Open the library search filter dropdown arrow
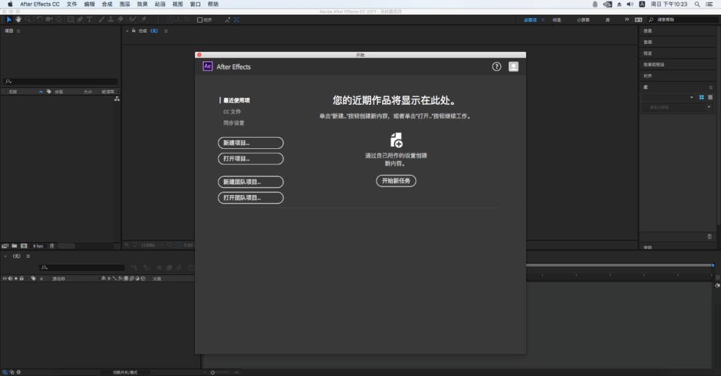 708,108
